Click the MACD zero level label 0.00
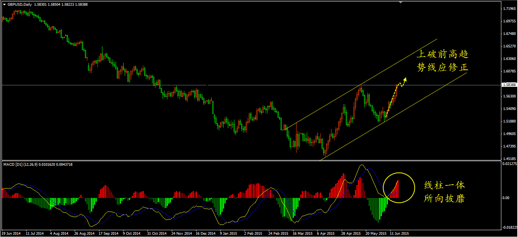 [x=505, y=198]
